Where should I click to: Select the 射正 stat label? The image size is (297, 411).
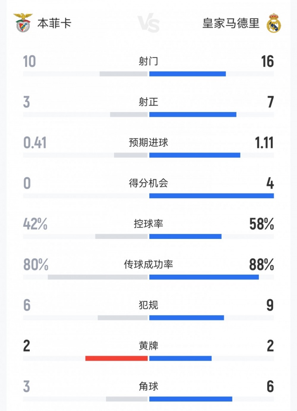(148, 102)
